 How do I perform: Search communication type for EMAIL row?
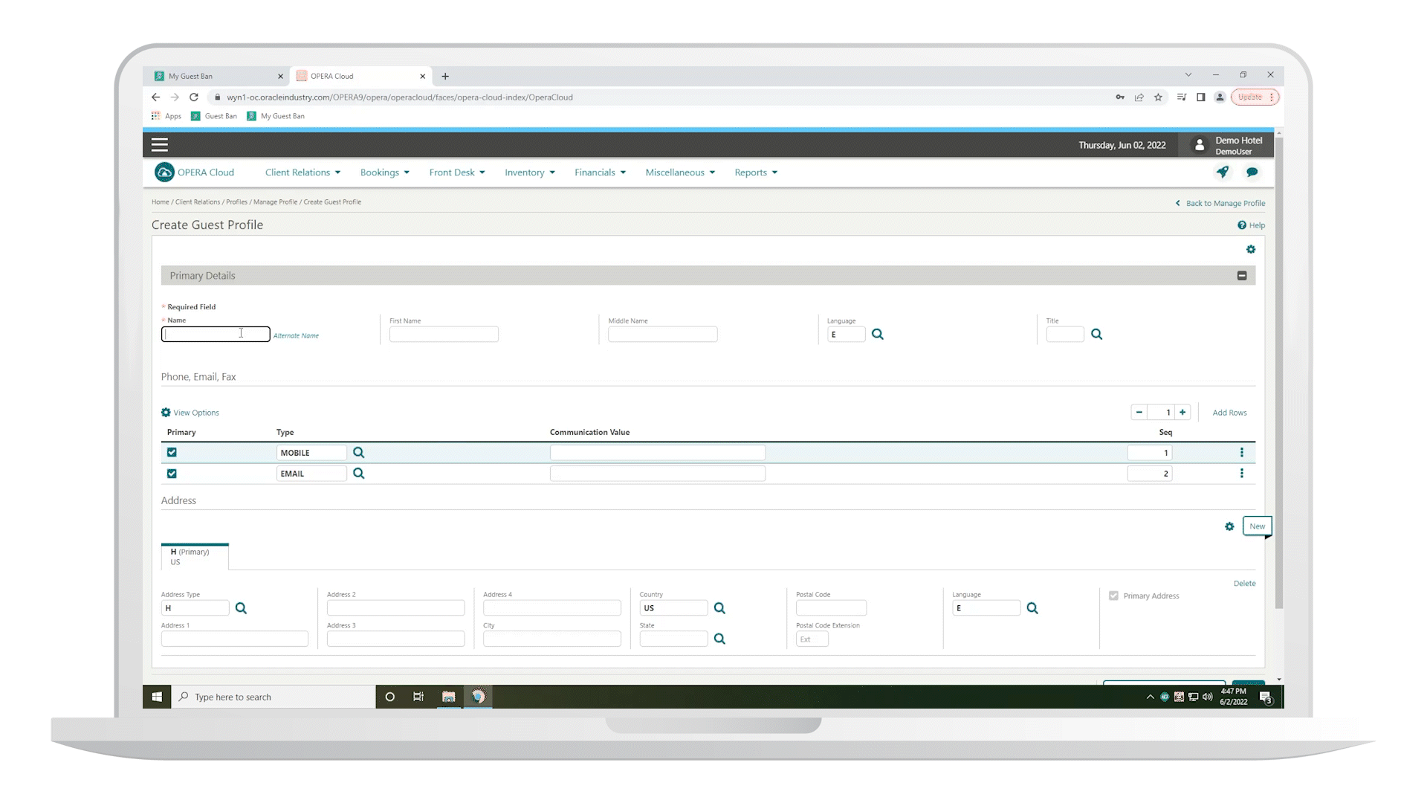[x=359, y=474]
